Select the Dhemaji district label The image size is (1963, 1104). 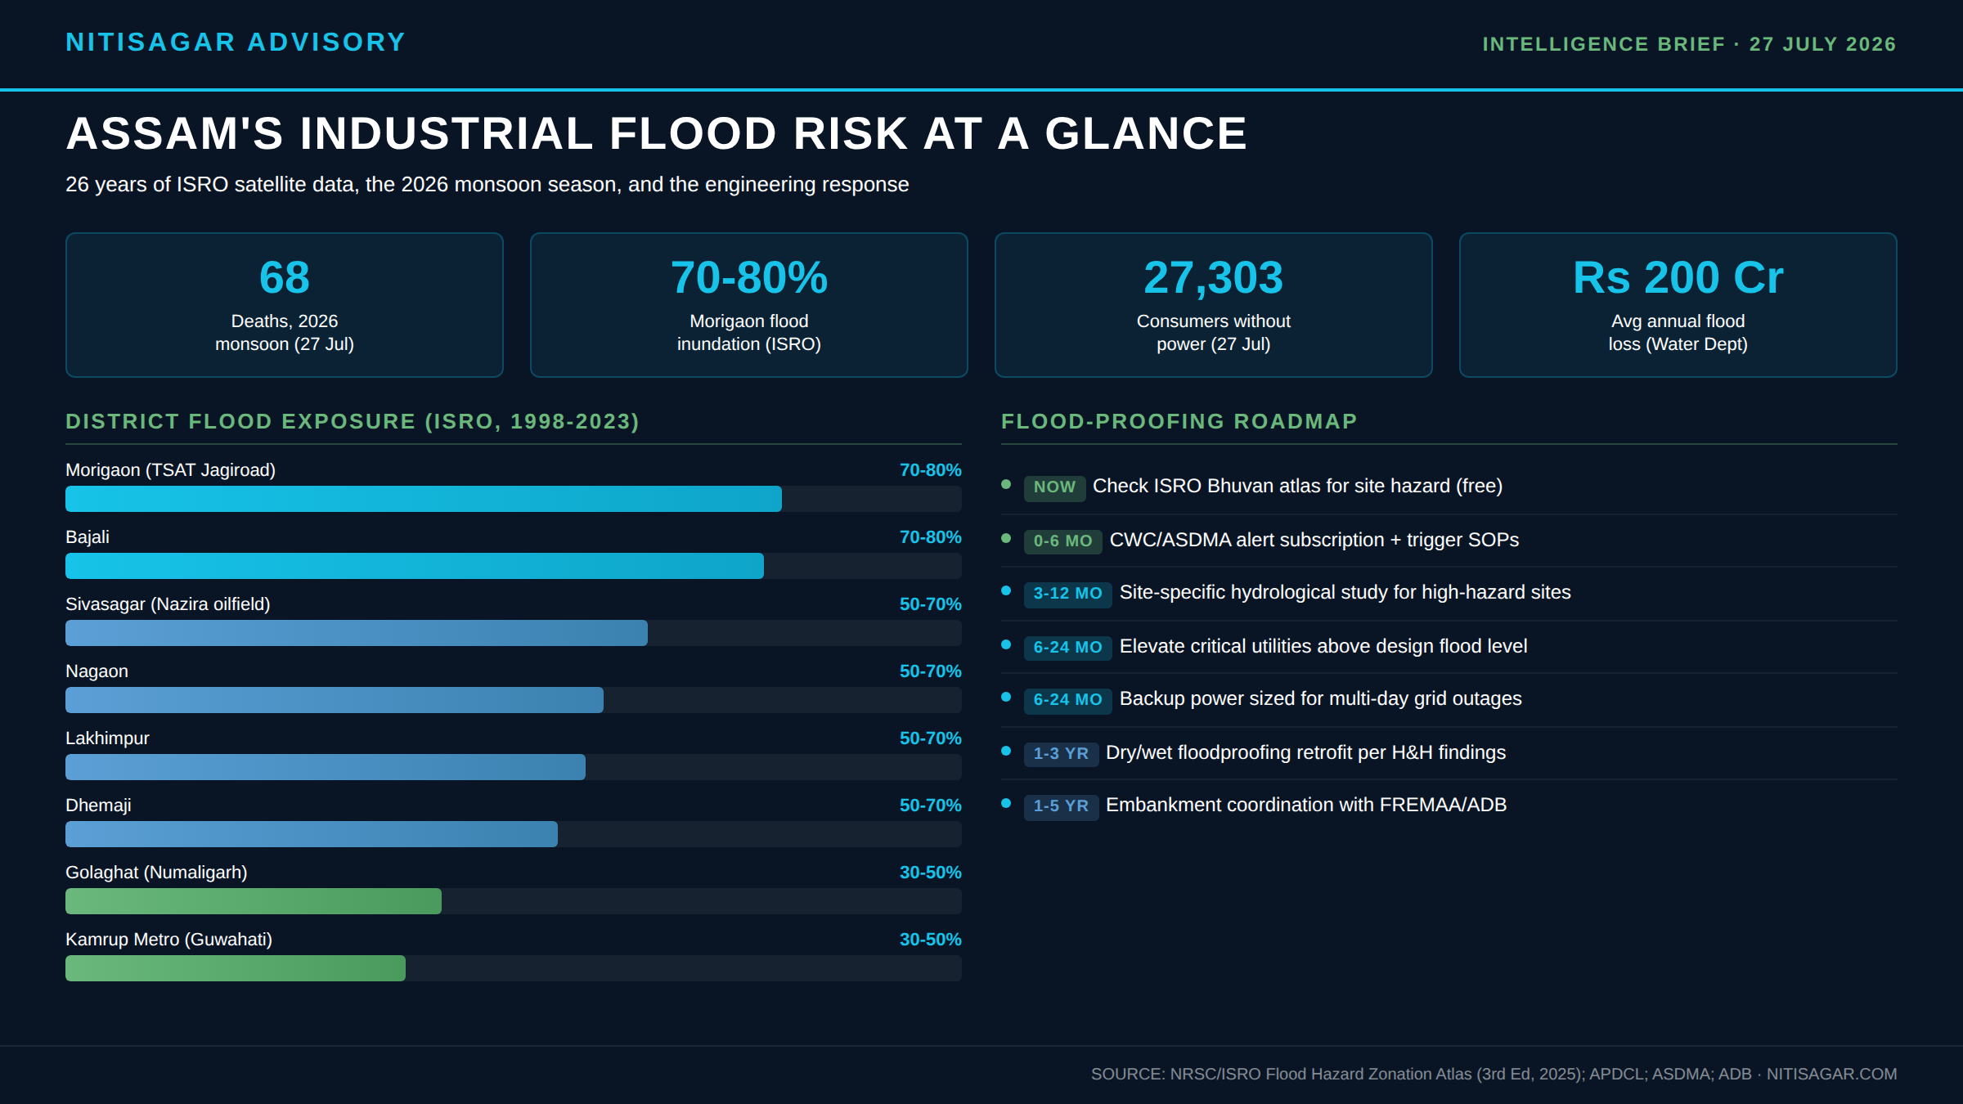pos(98,806)
